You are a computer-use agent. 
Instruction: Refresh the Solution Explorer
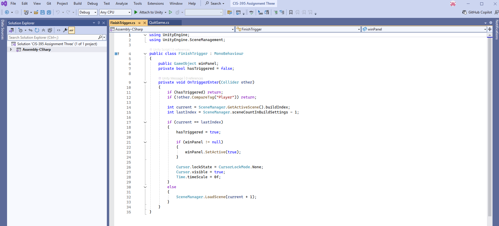(x=37, y=30)
